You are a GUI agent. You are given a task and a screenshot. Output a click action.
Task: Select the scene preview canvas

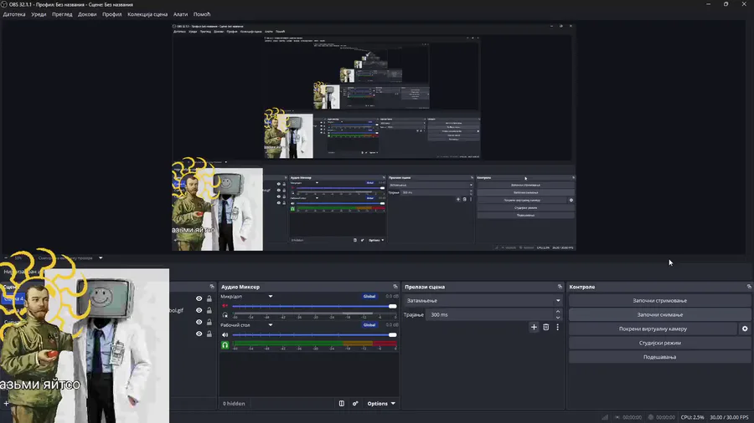click(x=374, y=137)
